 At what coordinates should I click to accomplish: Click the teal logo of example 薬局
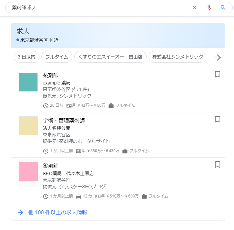click(28, 82)
